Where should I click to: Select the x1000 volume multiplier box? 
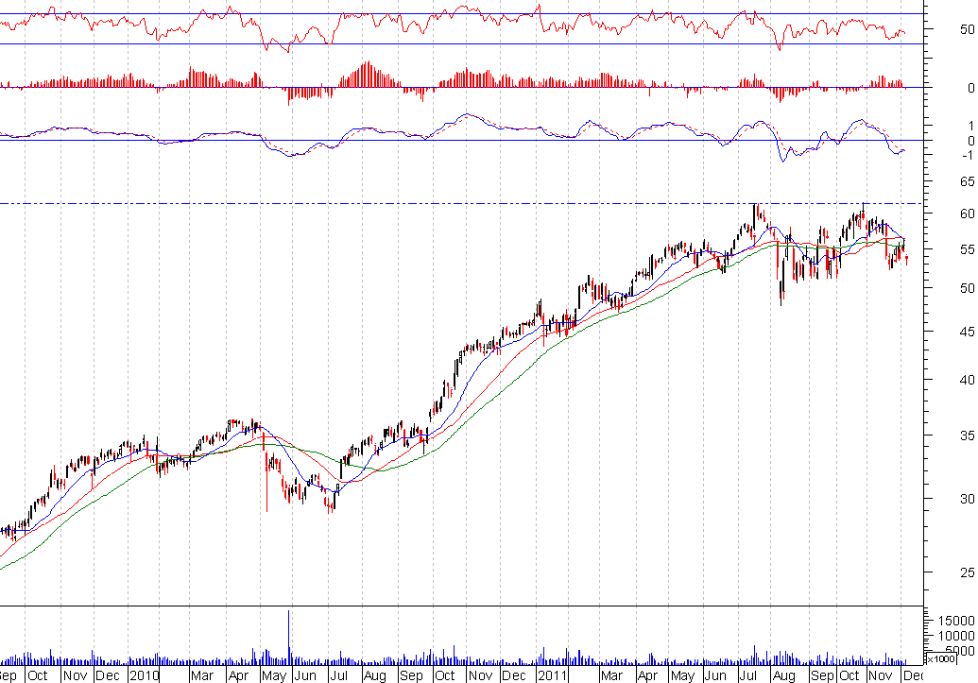pos(940,658)
